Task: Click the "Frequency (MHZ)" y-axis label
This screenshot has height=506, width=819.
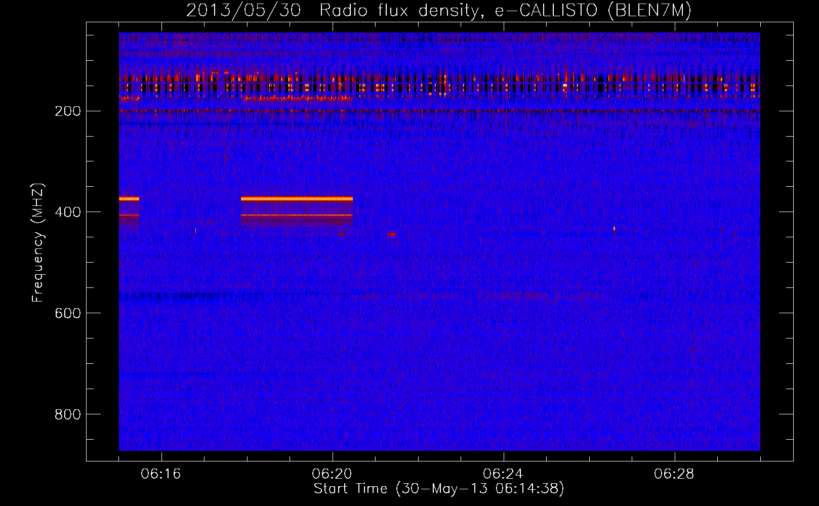Action: coord(38,242)
